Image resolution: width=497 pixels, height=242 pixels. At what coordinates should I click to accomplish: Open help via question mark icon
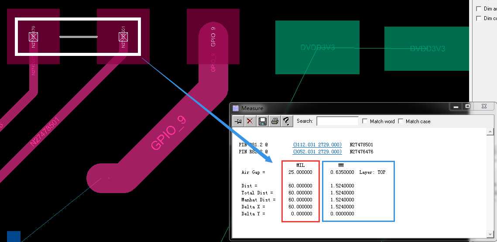click(x=287, y=121)
